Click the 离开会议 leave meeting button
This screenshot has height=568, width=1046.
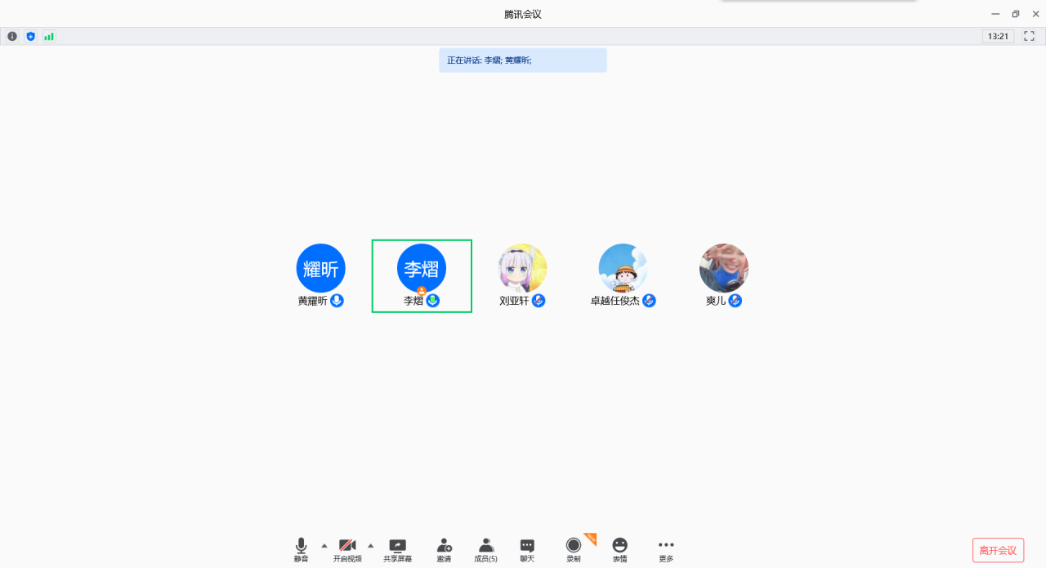(x=998, y=550)
